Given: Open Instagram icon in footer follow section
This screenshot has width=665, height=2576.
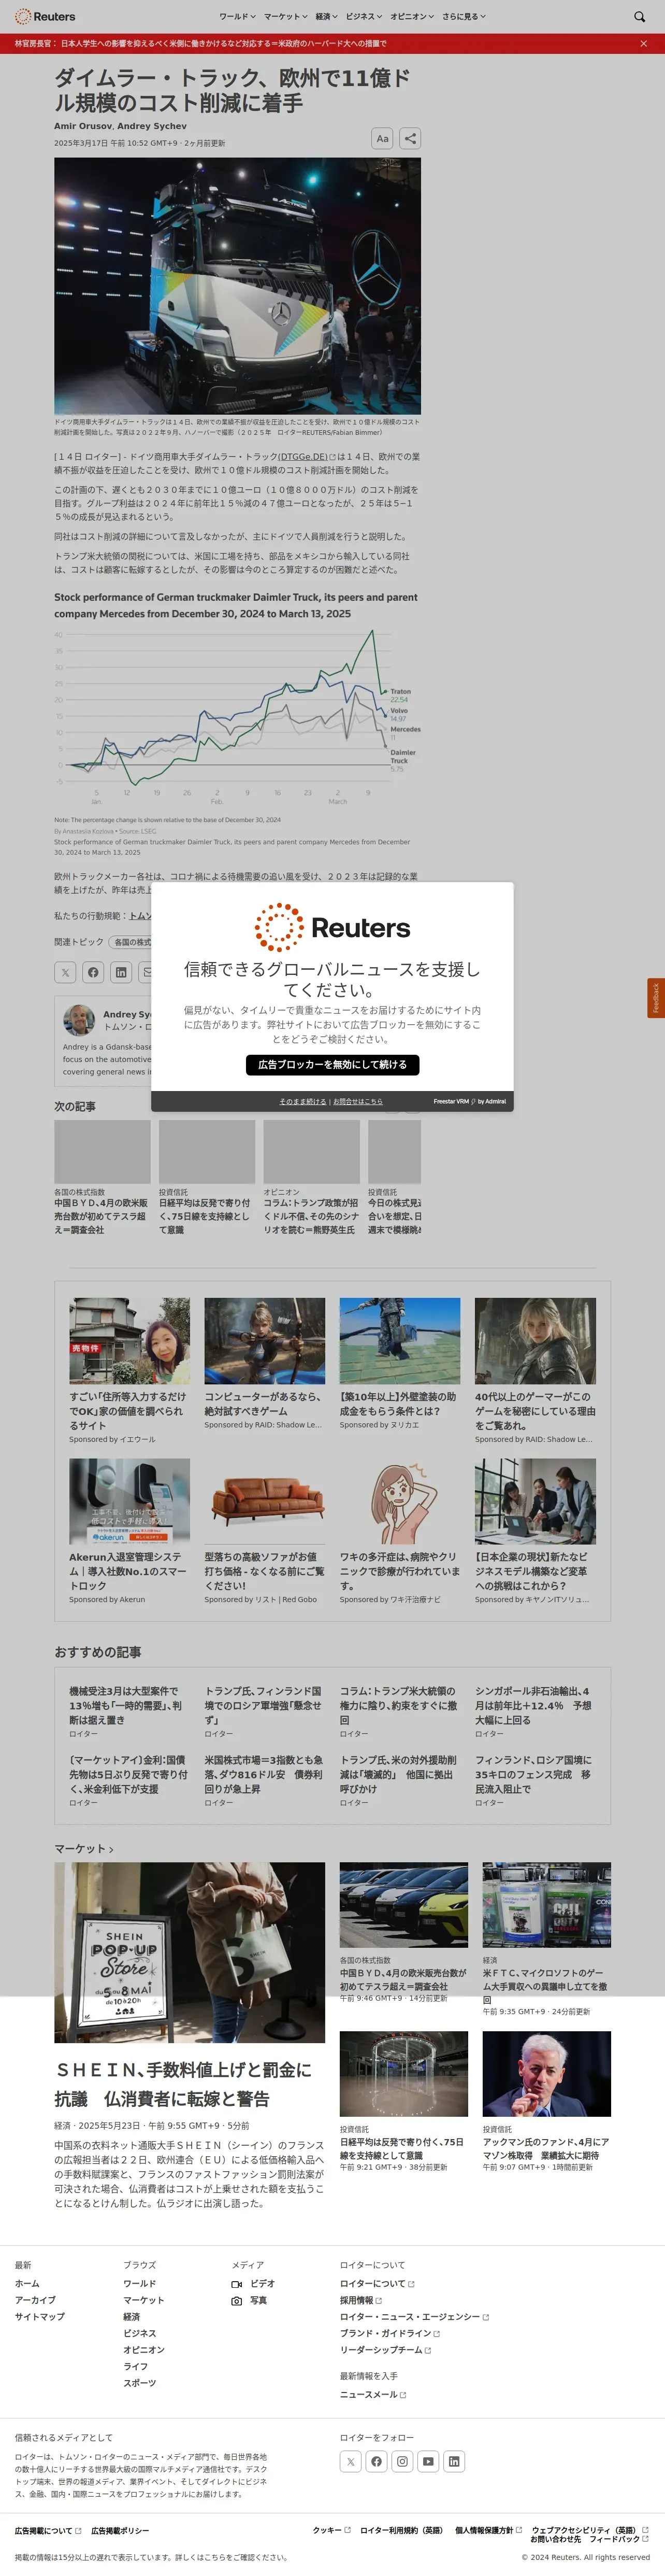Looking at the screenshot, I should [402, 2461].
